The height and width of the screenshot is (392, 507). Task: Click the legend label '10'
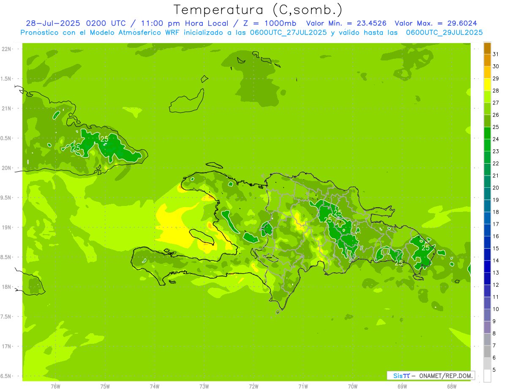pos(496,309)
